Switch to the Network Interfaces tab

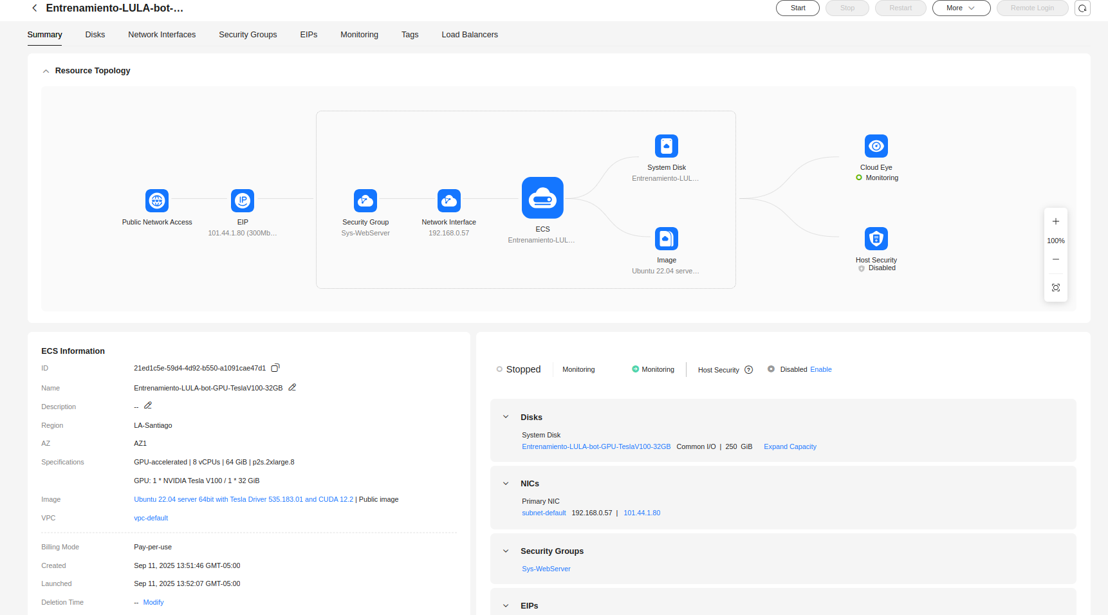tap(162, 35)
